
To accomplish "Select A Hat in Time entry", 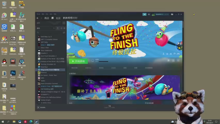I will (51, 86).
